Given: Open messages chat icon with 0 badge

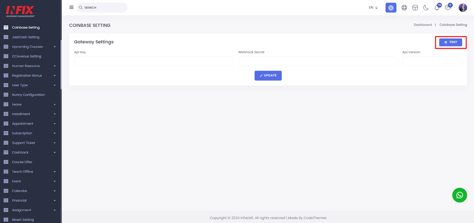Looking at the screenshot, I should point(448,7).
